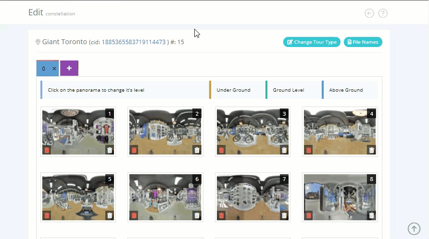This screenshot has width=429, height=239.
Task: Click 'Click on the panorama to change it's level' text
Action: (x=96, y=90)
